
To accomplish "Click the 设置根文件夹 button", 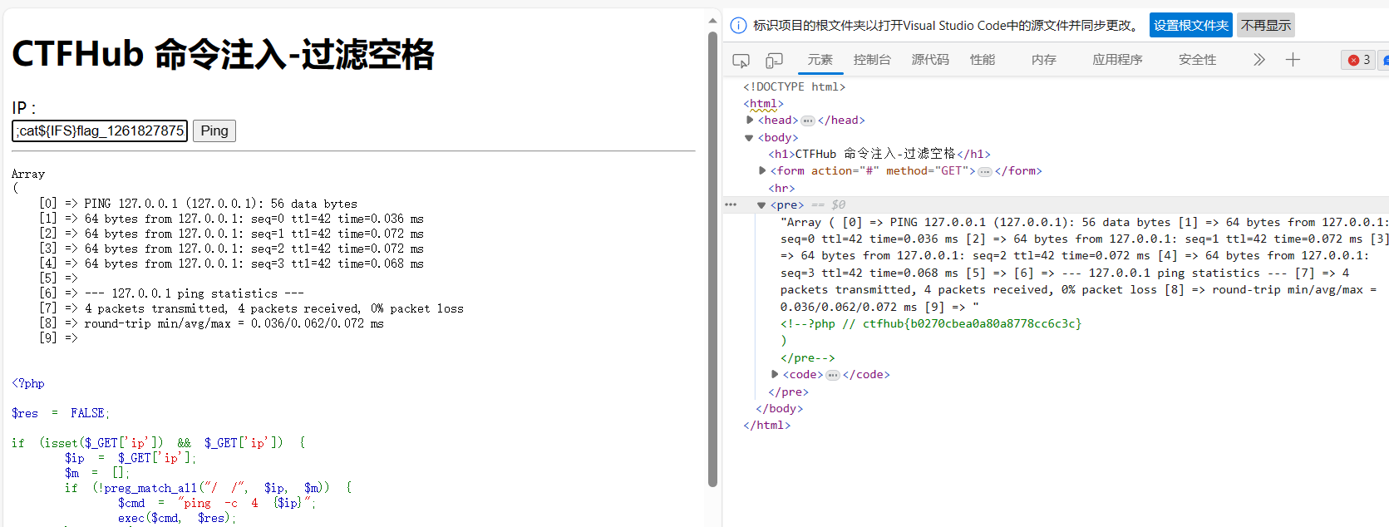I will pos(1191,25).
